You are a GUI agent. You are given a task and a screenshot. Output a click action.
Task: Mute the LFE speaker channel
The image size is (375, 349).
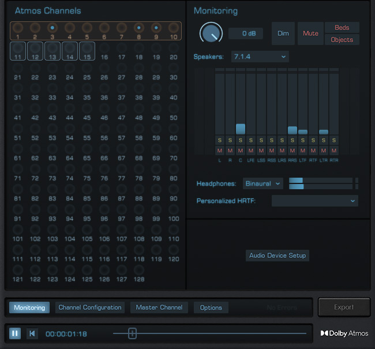point(250,151)
